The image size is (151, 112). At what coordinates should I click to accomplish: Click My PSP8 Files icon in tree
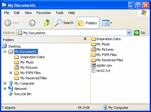coord(17,73)
